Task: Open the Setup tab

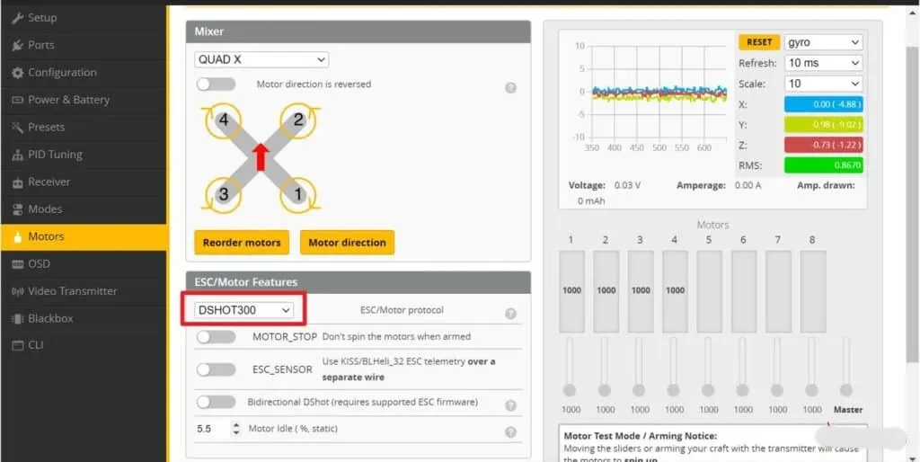Action: [x=84, y=18]
